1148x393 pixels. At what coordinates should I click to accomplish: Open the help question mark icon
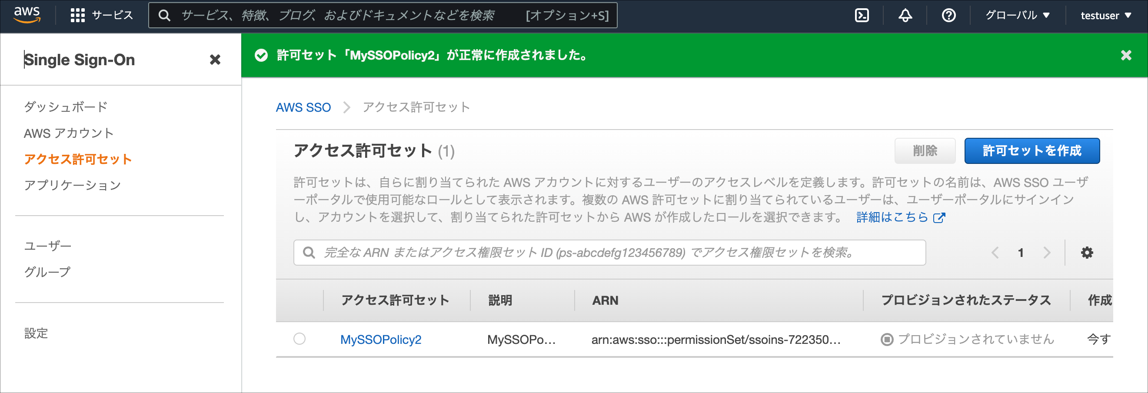(948, 16)
